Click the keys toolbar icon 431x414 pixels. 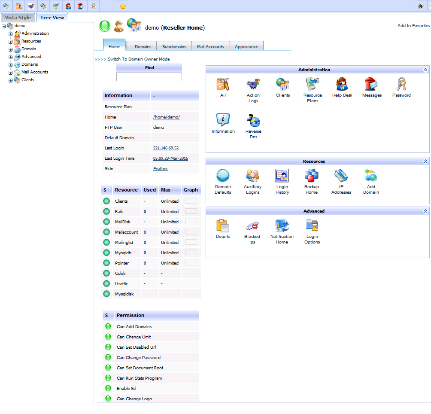(94, 6)
